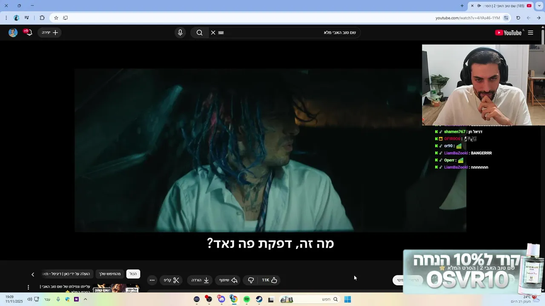Open the Chrome three-dot menu

click(6, 18)
